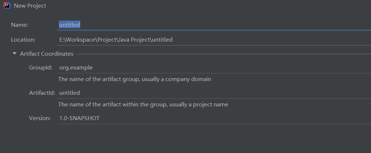Click the IntelliJ IDEA logo in title bar
The height and width of the screenshot is (153, 371).
click(x=7, y=6)
